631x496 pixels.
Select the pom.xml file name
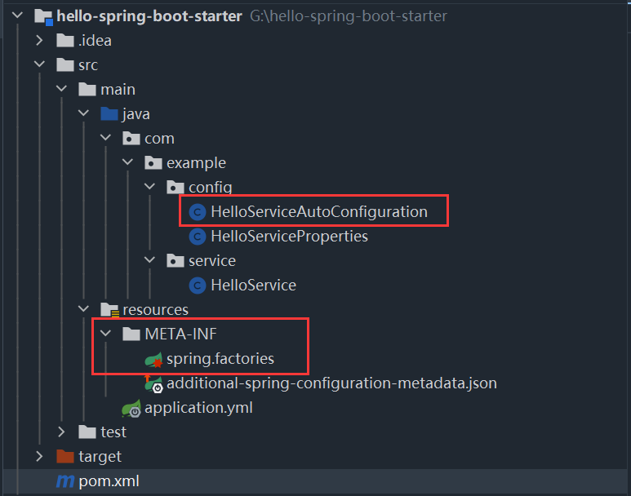[108, 481]
